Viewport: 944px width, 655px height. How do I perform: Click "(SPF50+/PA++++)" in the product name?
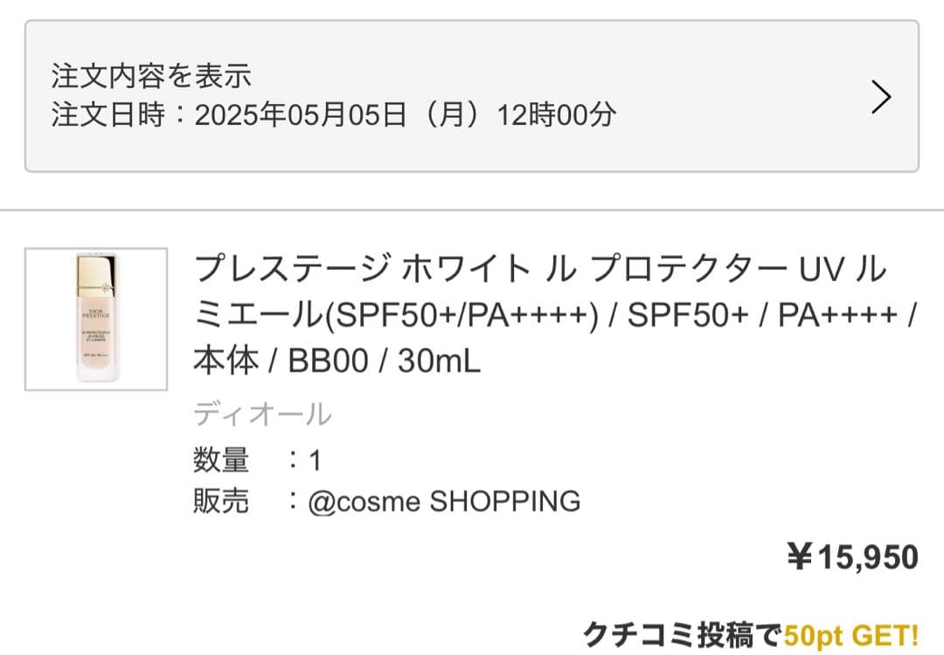pos(461,315)
